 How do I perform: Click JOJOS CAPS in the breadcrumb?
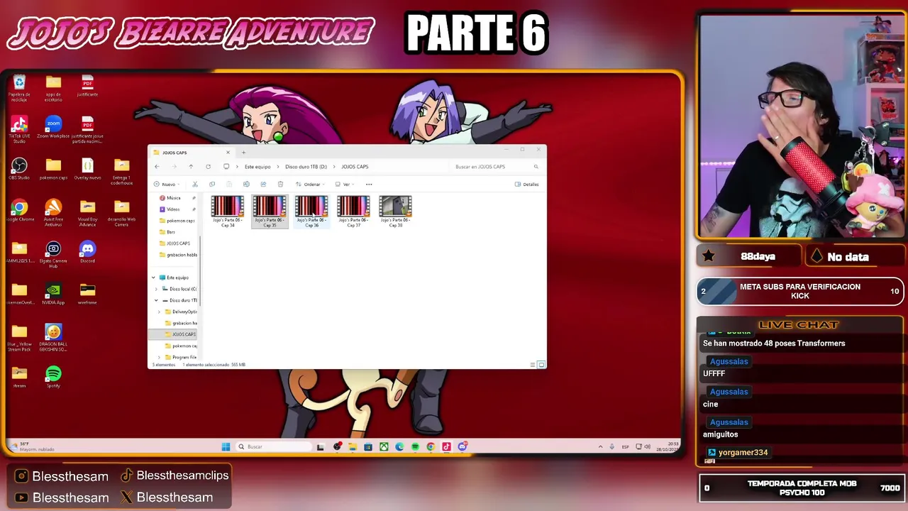click(x=355, y=167)
